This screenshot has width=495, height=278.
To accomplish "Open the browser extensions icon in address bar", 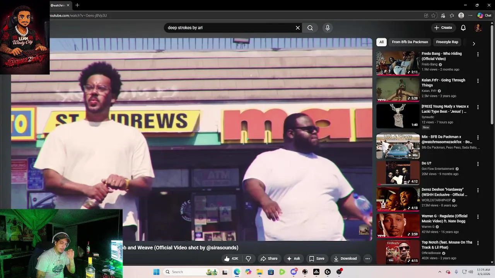I will pyautogui.click(x=426, y=15).
